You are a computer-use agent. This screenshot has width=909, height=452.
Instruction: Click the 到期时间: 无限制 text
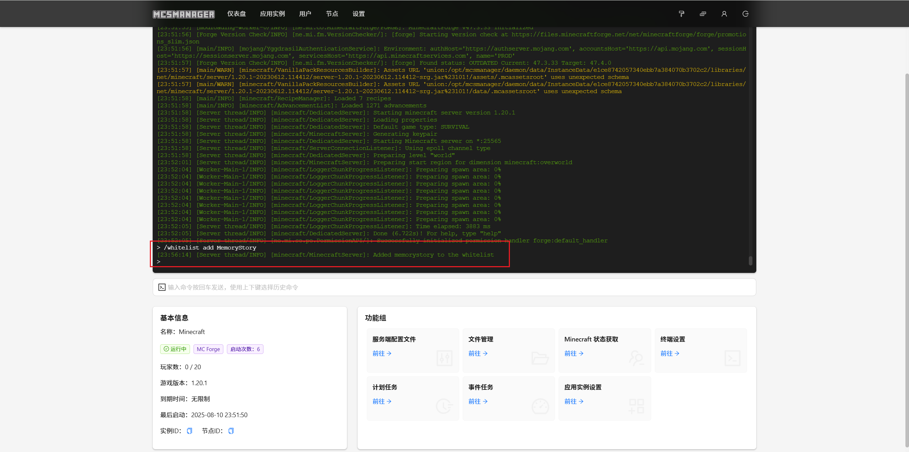pyautogui.click(x=185, y=399)
